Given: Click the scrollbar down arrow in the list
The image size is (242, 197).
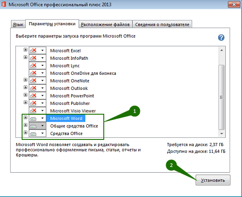Looking at the screenshot, I should [222, 134].
